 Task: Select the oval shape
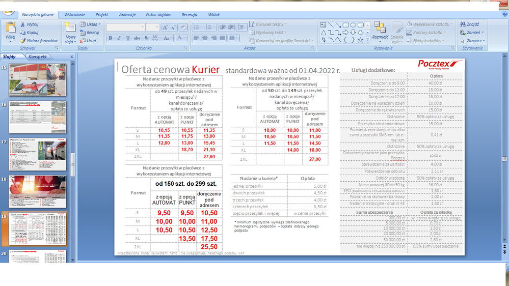pyautogui.click(x=353, y=25)
